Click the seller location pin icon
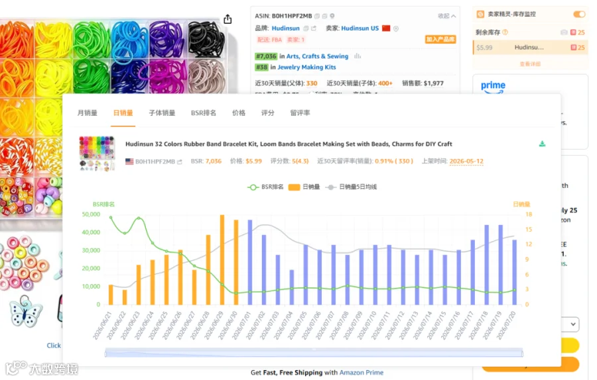Screen dimensions: 597x380 (396, 28)
